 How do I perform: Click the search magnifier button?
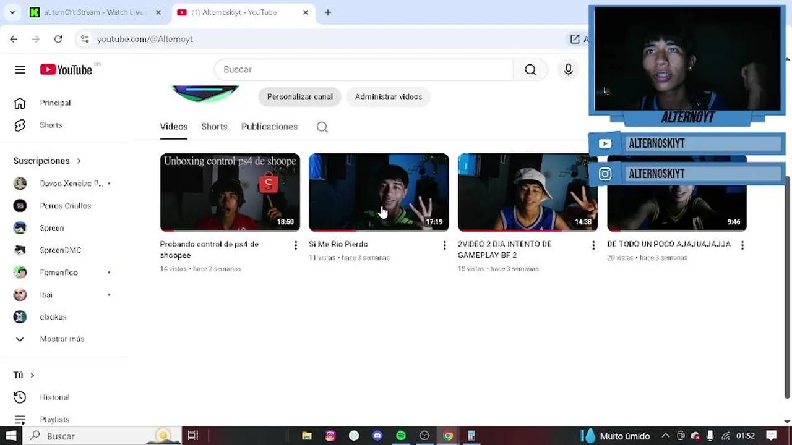click(530, 70)
